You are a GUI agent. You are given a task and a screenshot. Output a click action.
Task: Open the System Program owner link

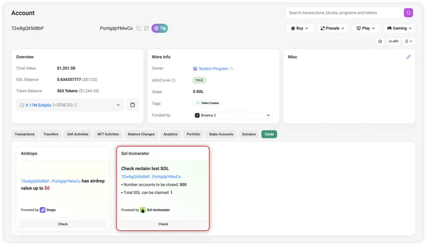213,68
